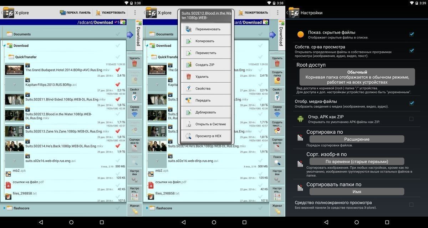Tap the orange circle icon next to Показ. скрытые файлы
This screenshot has height=228, width=428.
(301, 35)
